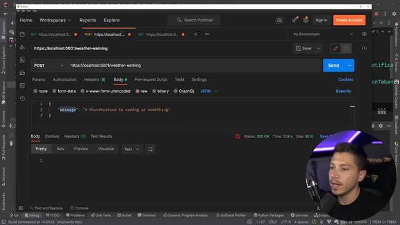This screenshot has width=400, height=225.
Task: Switch to the request Settings tab
Action: [x=199, y=79]
